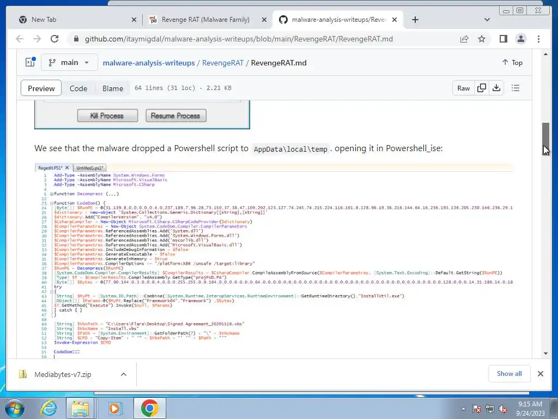Expand the GitHub file tree panel
Screen dimensions: 558x419
point(31,62)
